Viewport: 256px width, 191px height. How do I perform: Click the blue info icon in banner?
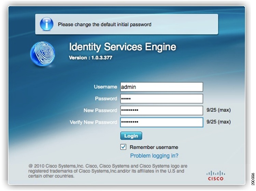coord(46,24)
